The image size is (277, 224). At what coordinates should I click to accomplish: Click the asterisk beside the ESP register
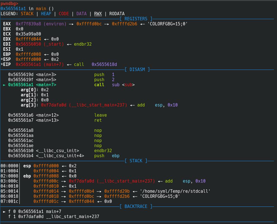[2, 59]
